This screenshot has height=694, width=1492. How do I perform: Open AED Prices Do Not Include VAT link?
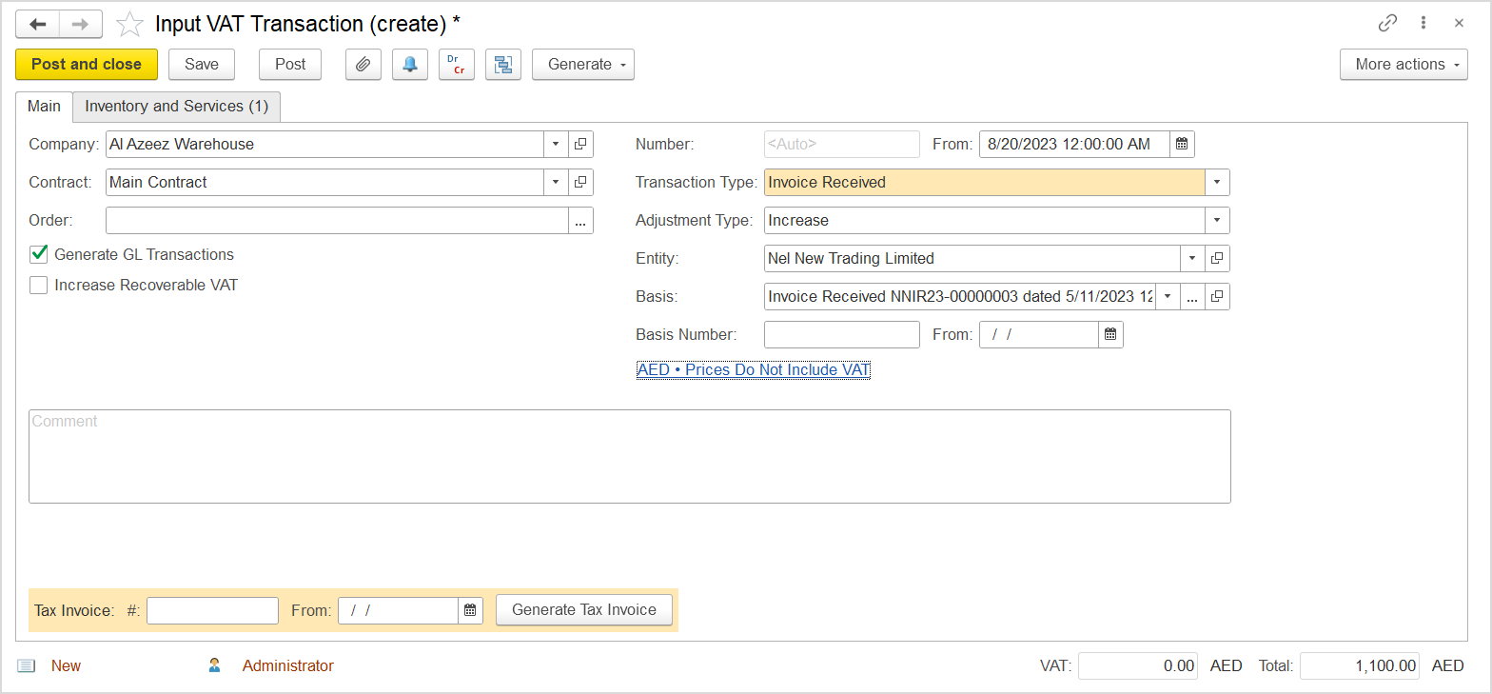[754, 370]
